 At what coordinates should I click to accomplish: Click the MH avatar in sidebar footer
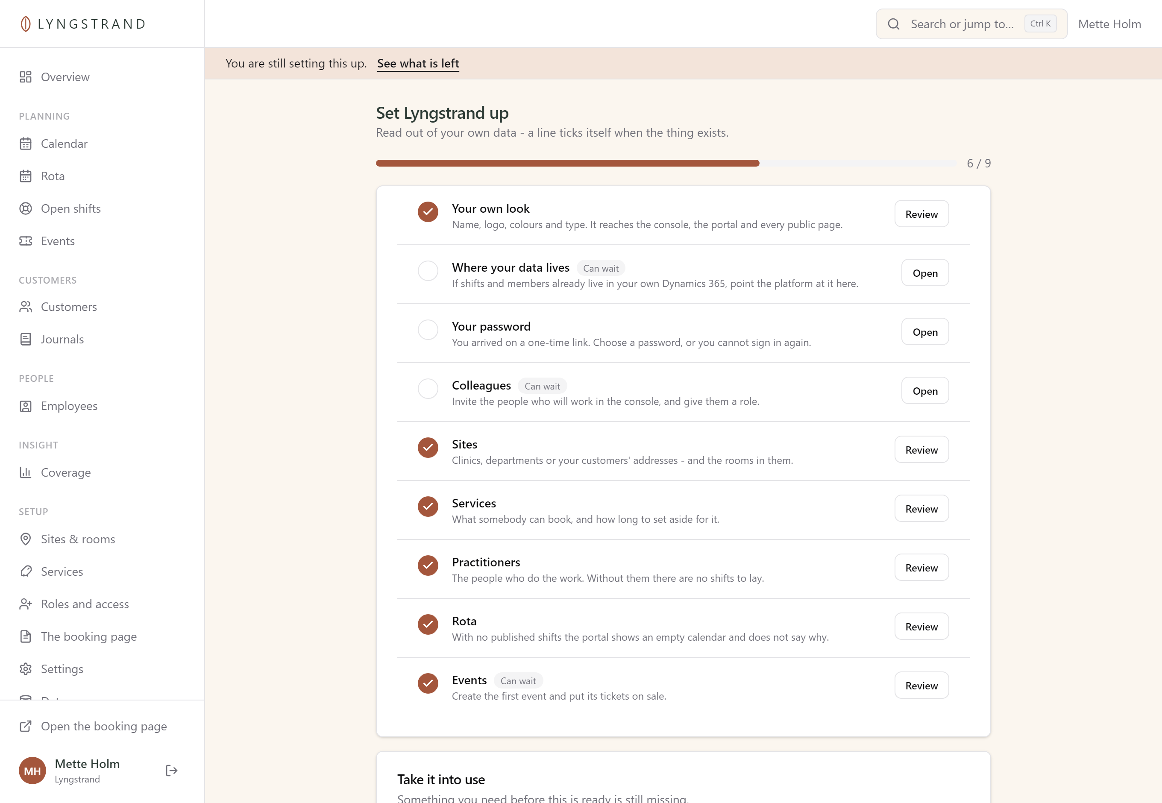(x=32, y=771)
